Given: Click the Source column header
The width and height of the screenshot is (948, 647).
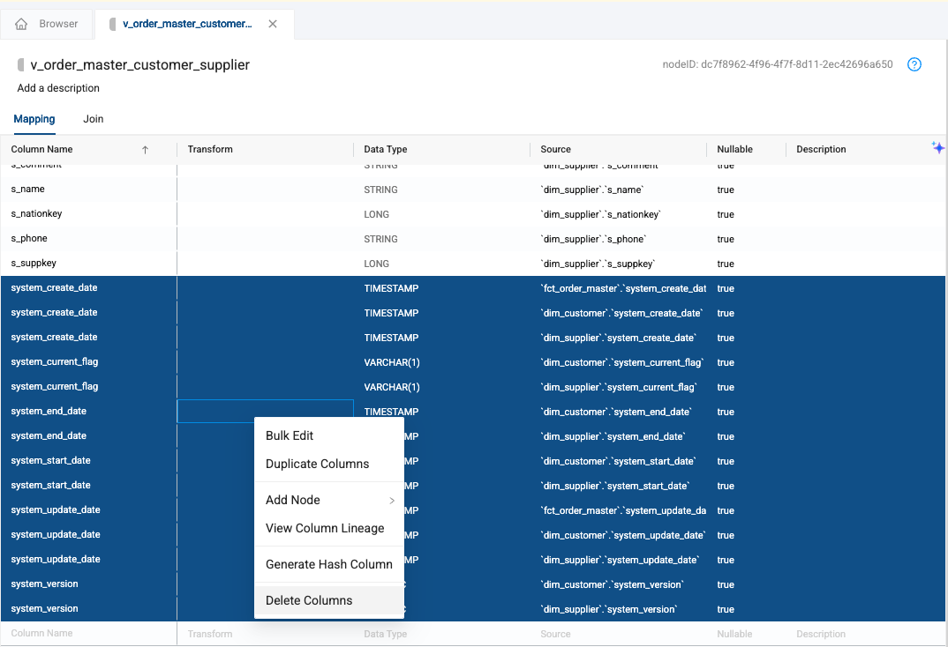Looking at the screenshot, I should [x=555, y=150].
